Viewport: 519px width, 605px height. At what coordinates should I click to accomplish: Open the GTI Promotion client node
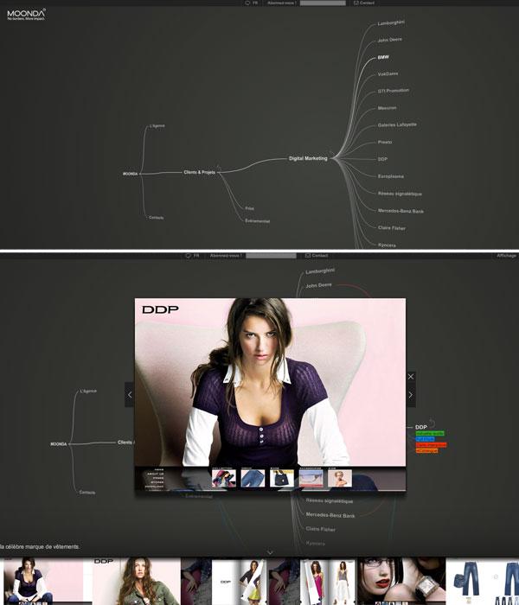pyautogui.click(x=393, y=91)
